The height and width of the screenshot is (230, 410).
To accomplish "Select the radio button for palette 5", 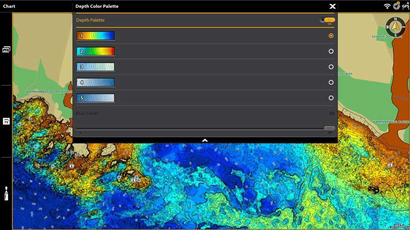I will (331, 98).
